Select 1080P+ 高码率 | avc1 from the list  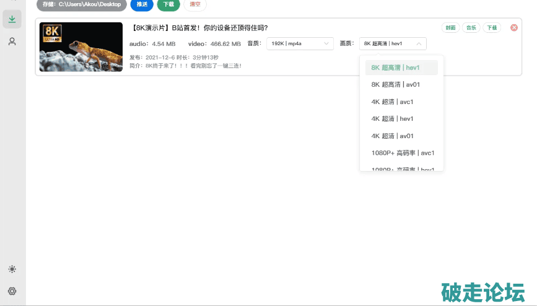[x=403, y=152]
